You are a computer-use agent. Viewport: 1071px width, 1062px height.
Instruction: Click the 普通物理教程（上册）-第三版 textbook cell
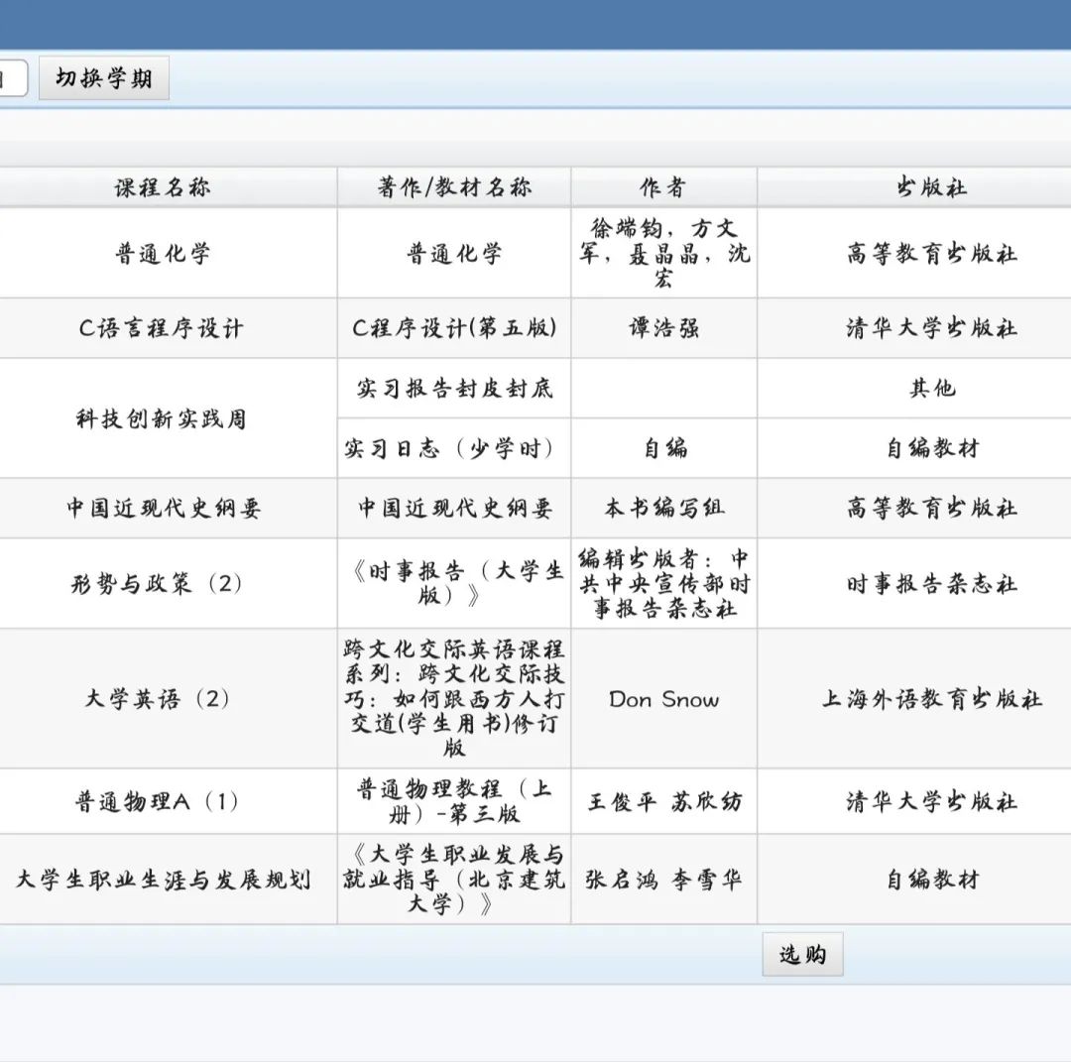454,801
